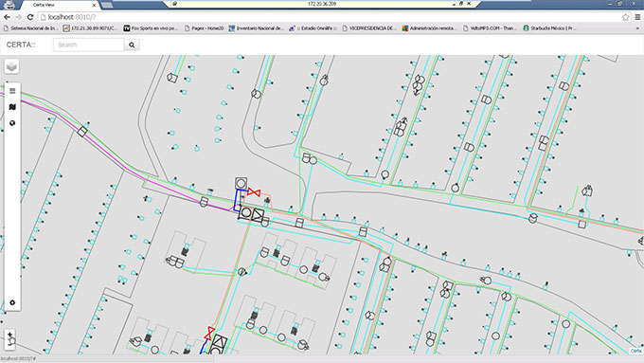Expand the bookmarks overflow chevron
This screenshot has height=363, width=644.
[x=637, y=28]
